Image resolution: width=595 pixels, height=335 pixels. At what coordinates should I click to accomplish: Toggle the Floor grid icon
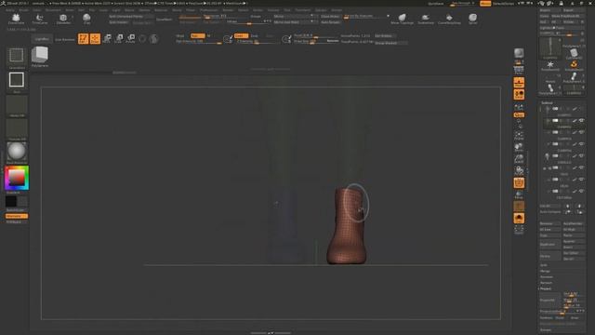pos(519,83)
